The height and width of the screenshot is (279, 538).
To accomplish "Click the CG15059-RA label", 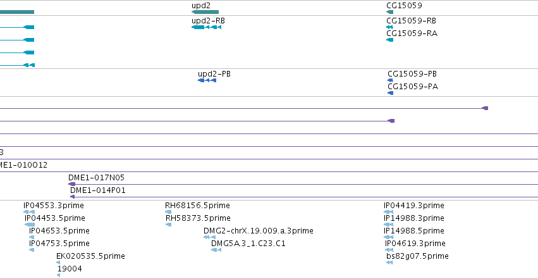I will (x=412, y=34).
